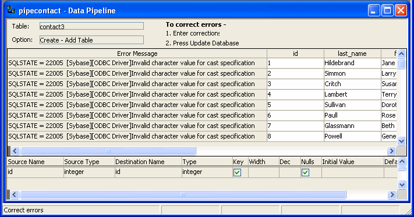Click the last_name column header
Image resolution: width=414 pixels, height=217 pixels.
pos(352,54)
